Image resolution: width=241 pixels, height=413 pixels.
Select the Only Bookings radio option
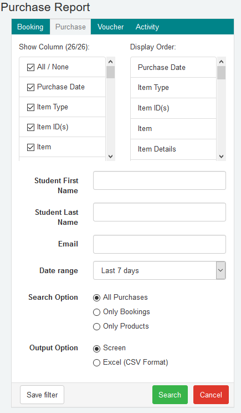97,312
